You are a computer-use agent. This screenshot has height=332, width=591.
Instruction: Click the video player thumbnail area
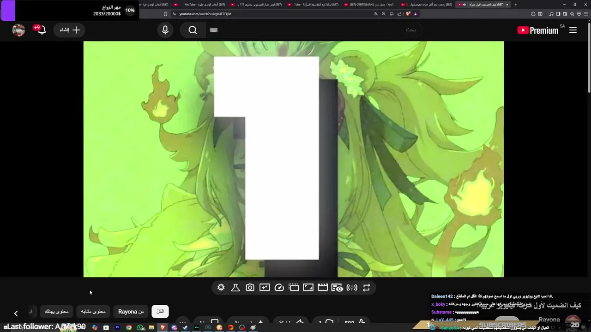click(x=293, y=159)
